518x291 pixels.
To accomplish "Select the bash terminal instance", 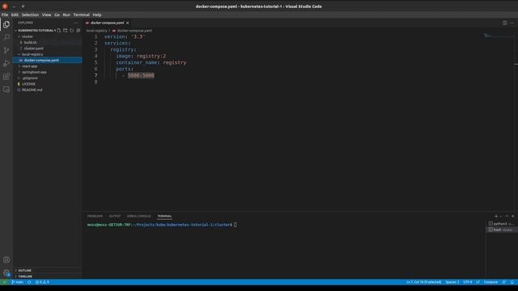I will click(502, 230).
